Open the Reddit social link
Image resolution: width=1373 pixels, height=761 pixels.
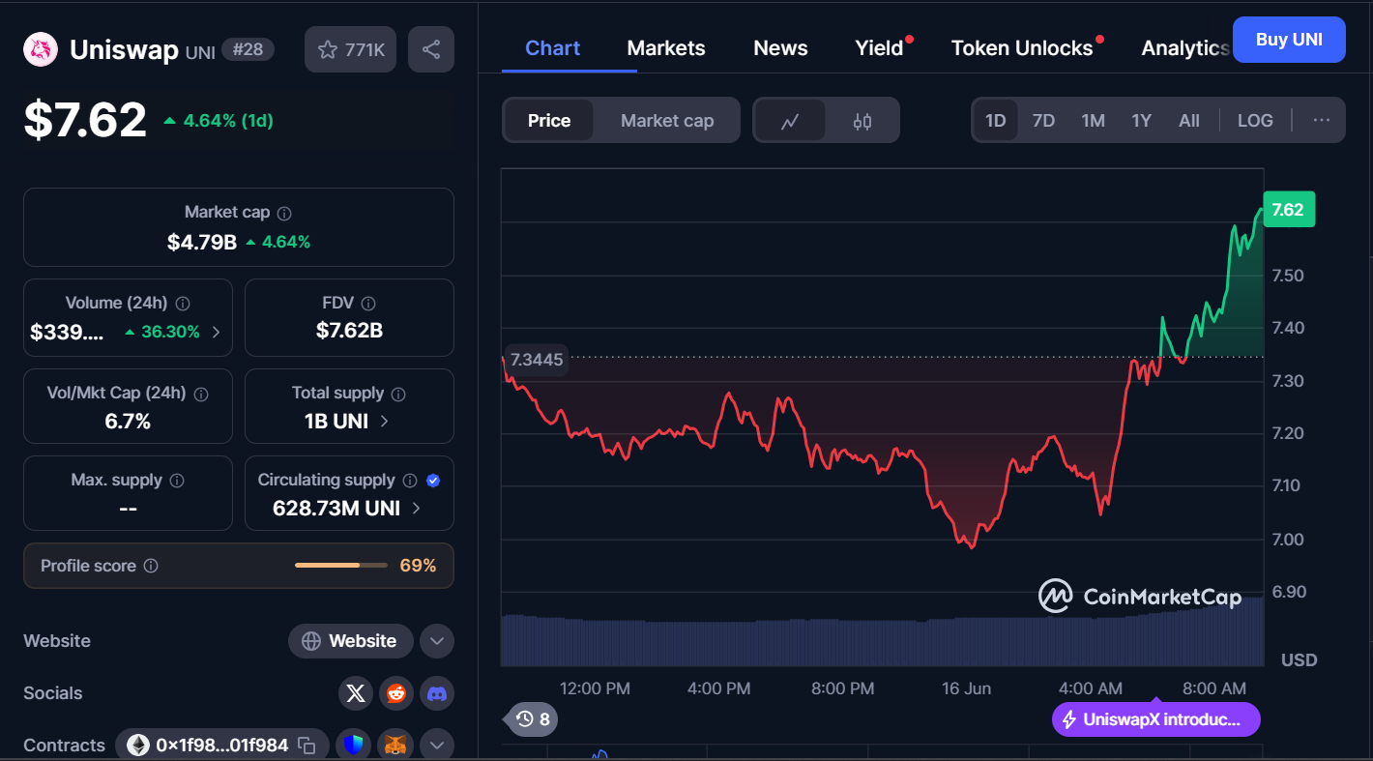click(396, 693)
